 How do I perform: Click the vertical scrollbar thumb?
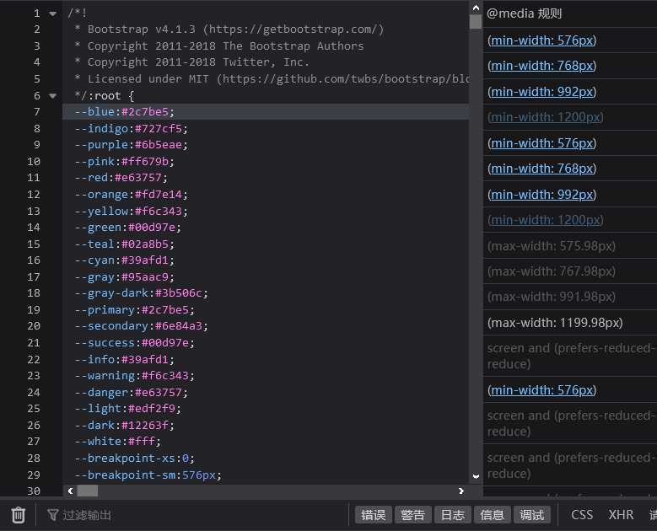476,21
